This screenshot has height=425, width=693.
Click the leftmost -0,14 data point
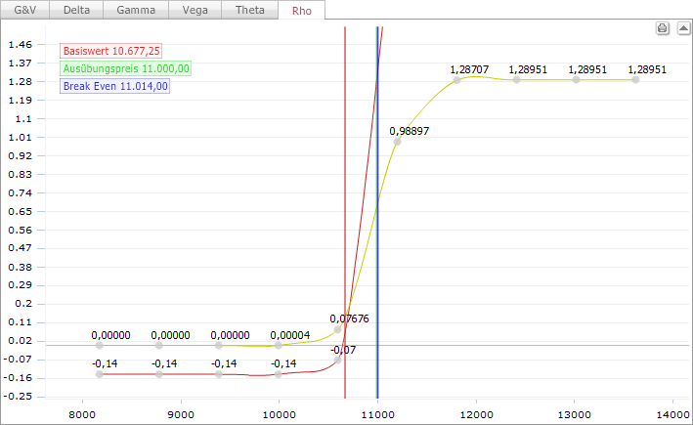click(x=100, y=374)
